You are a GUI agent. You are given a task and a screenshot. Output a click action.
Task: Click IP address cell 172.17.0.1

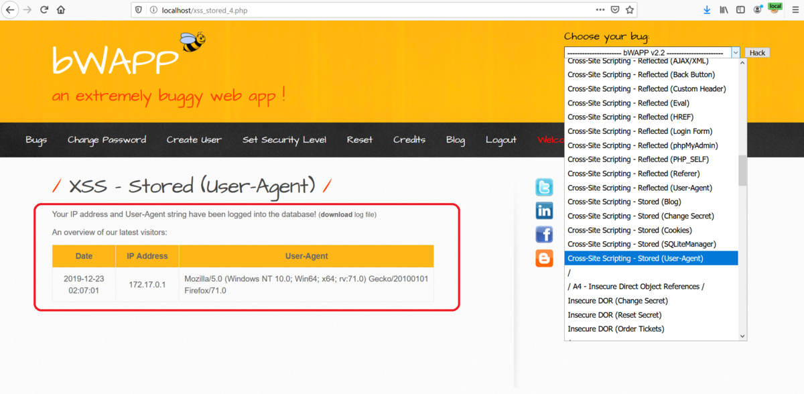(147, 285)
